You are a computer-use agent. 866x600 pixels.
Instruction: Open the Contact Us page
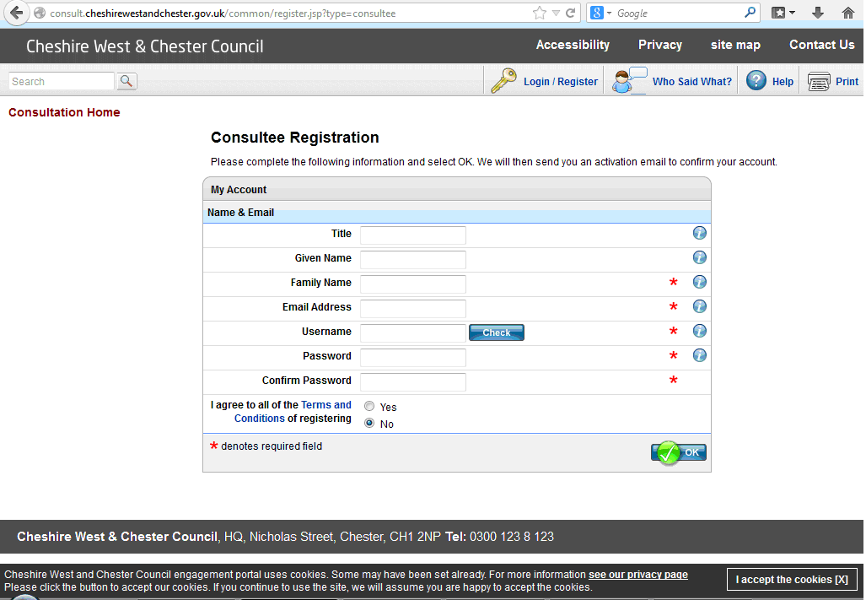pyautogui.click(x=821, y=45)
